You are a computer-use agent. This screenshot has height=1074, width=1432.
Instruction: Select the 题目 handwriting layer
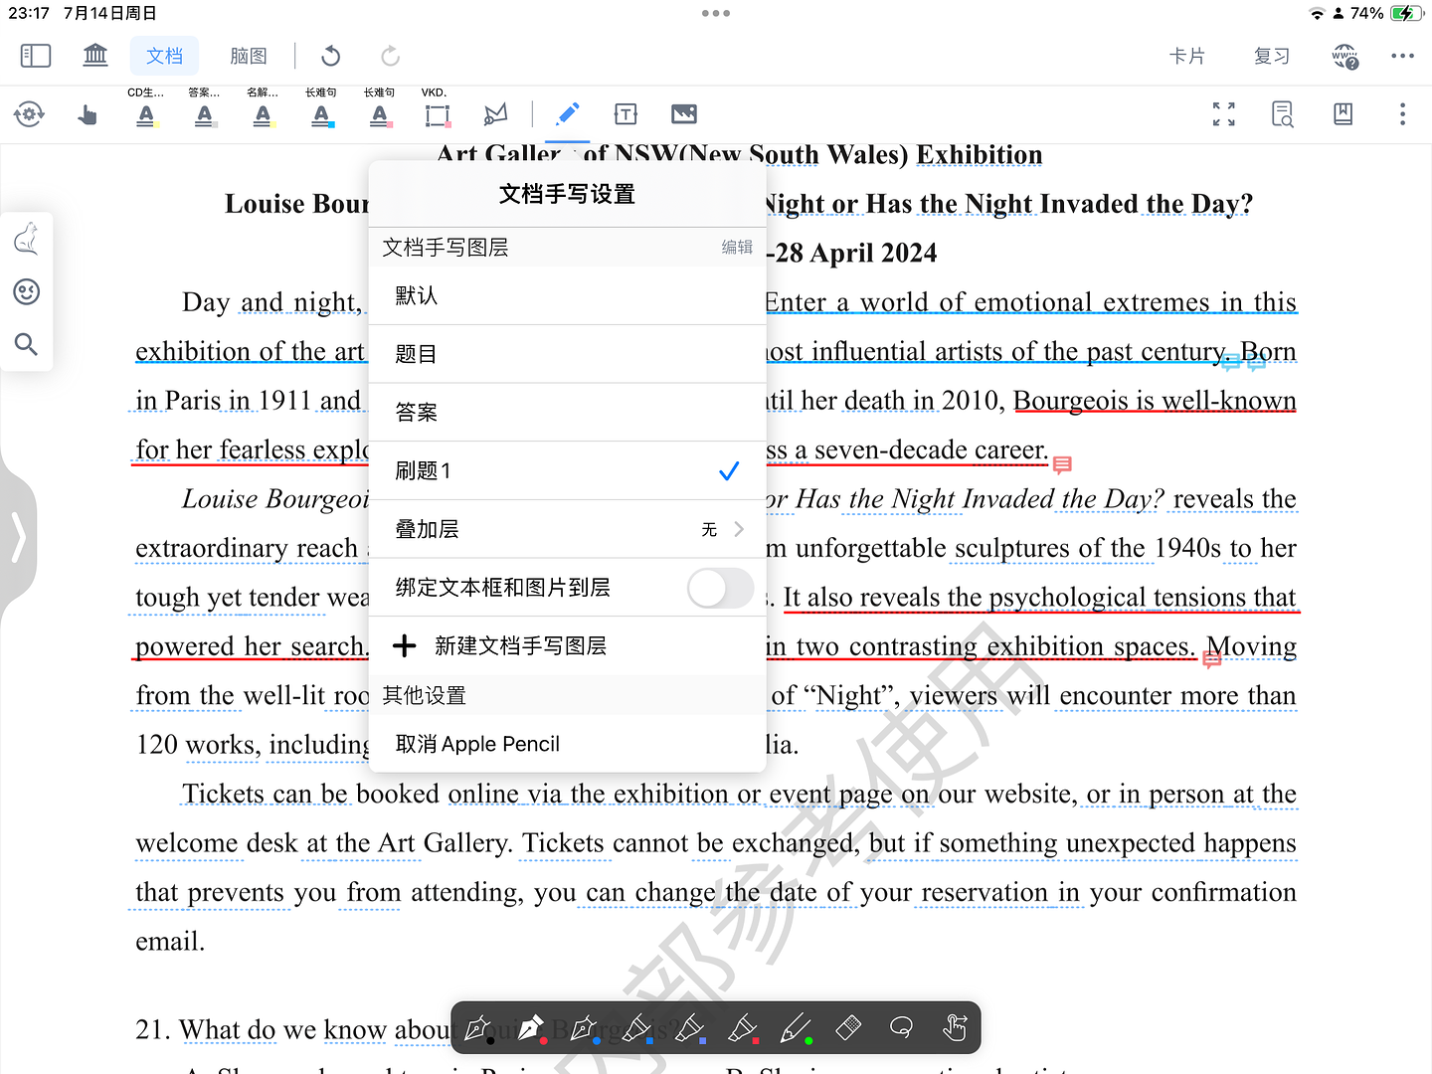[x=567, y=354]
